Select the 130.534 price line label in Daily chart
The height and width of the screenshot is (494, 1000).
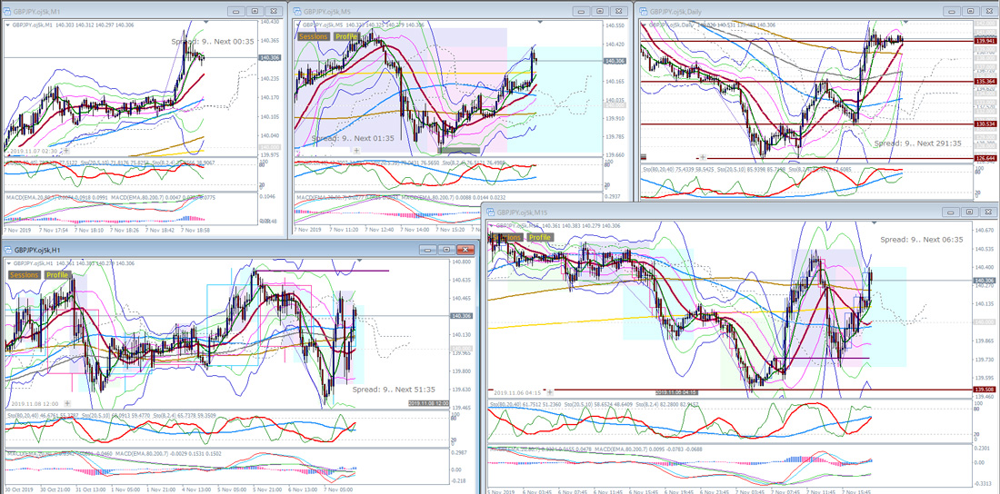click(x=985, y=124)
